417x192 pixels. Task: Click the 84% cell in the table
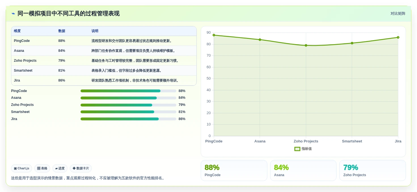click(62, 51)
